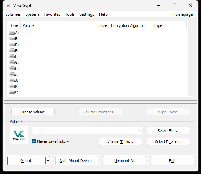201x174 pixels.
Task: Open the System menu
Action: [32, 14]
